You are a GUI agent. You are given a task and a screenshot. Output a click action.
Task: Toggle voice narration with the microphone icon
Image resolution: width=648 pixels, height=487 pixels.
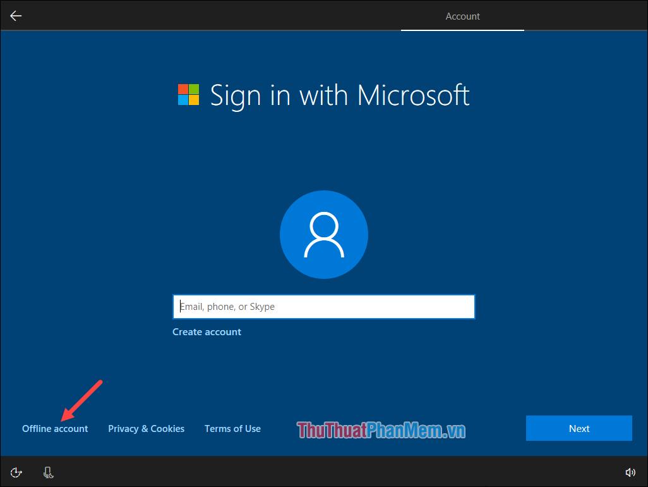48,472
